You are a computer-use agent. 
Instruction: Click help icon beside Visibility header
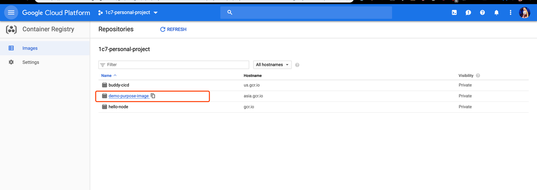click(x=478, y=76)
